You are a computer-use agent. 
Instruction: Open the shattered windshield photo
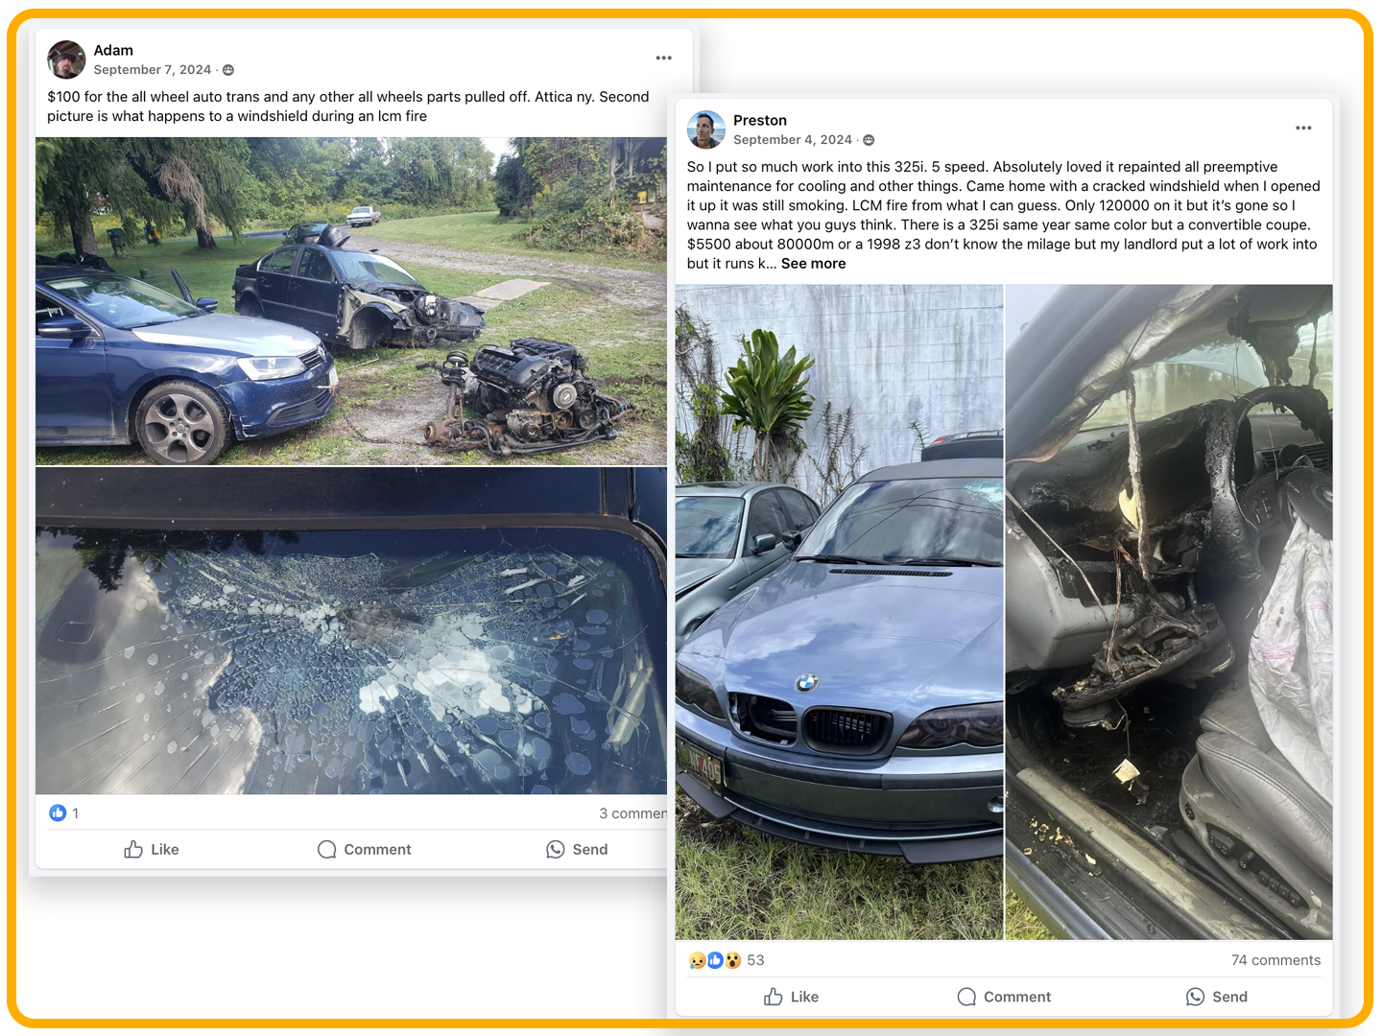pos(351,631)
